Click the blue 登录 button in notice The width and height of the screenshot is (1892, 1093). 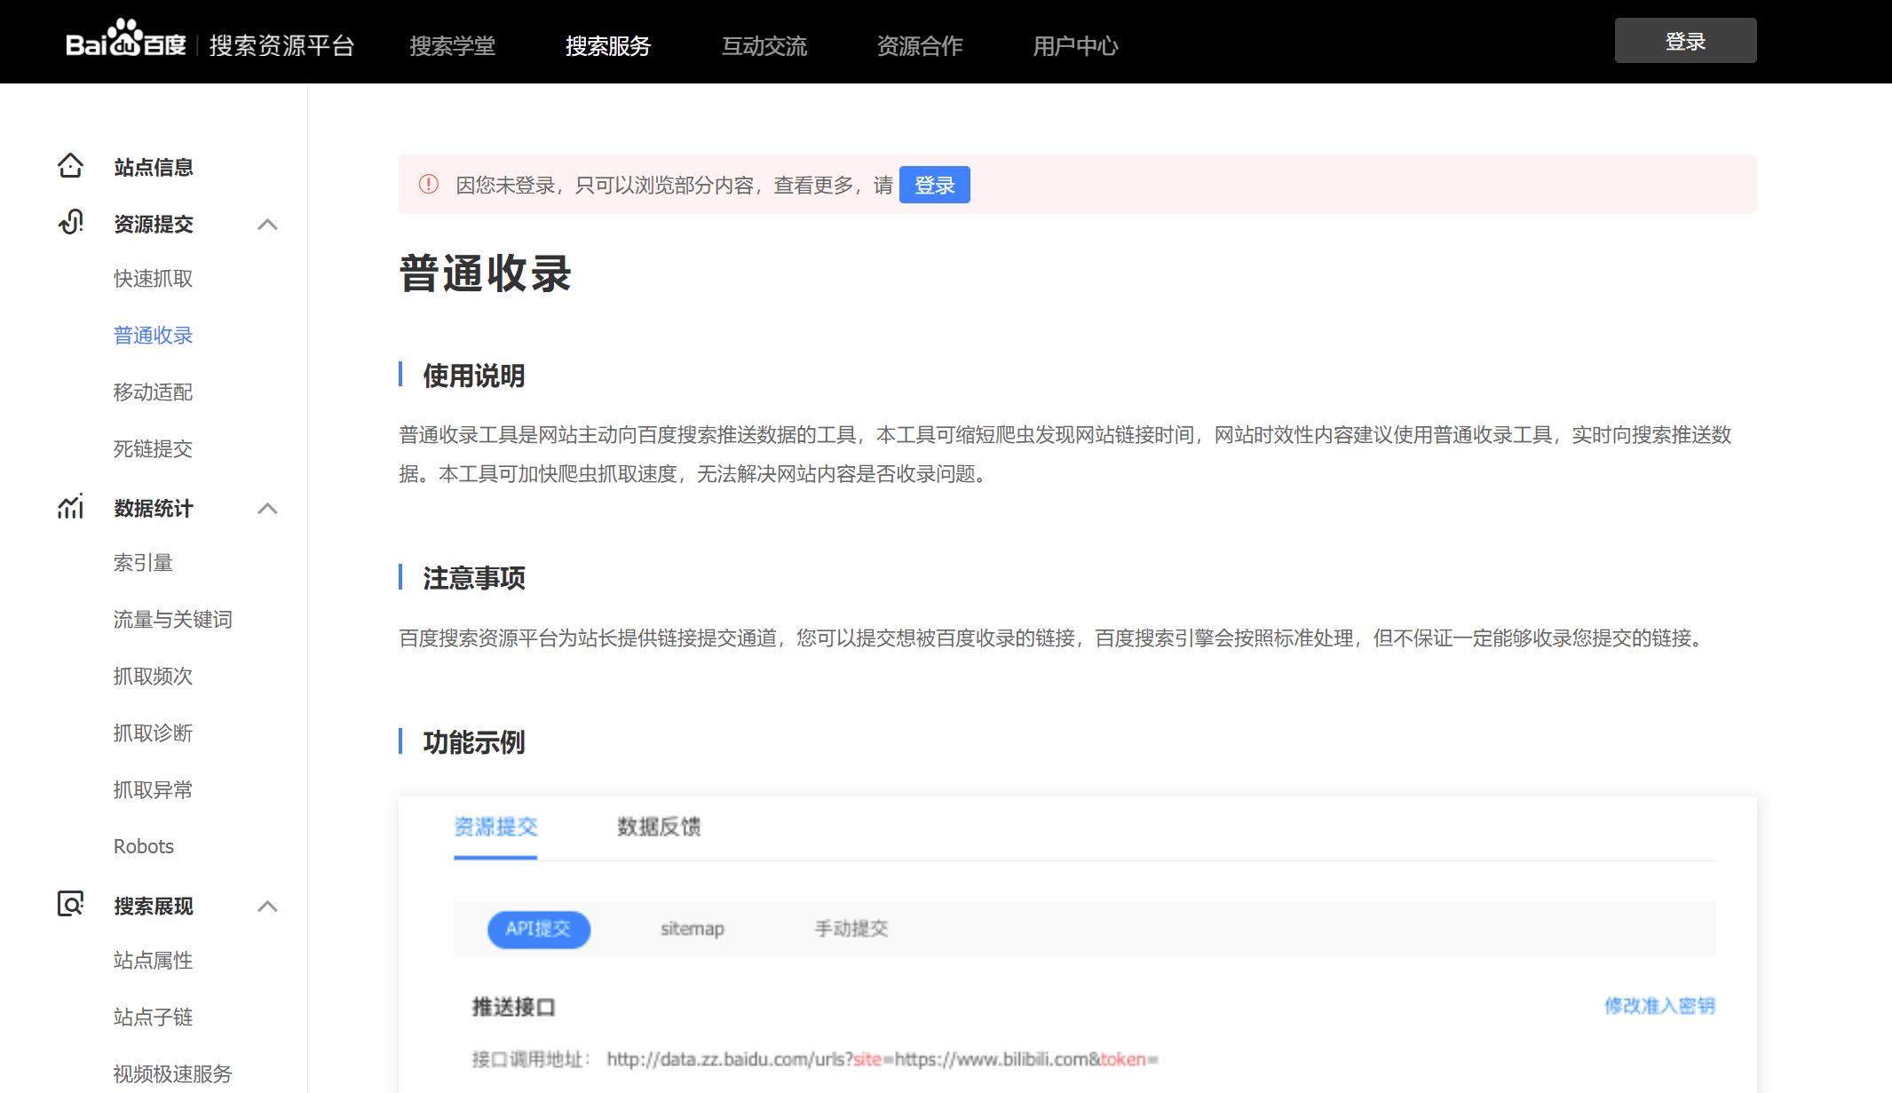[934, 185]
